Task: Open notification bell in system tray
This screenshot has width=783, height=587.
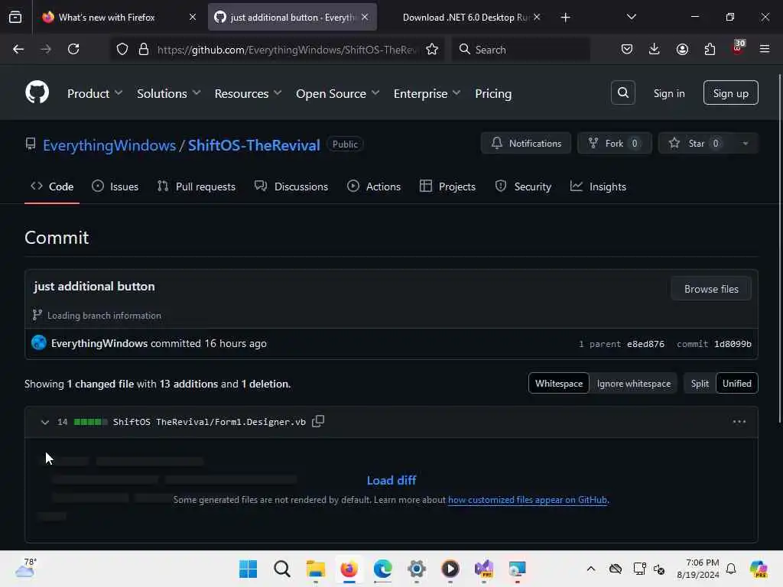Action: [731, 569]
